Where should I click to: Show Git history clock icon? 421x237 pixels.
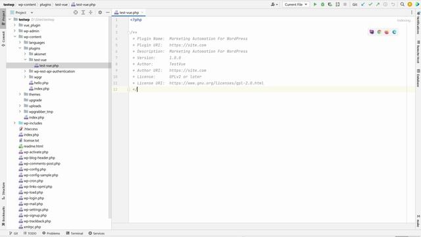[385, 5]
